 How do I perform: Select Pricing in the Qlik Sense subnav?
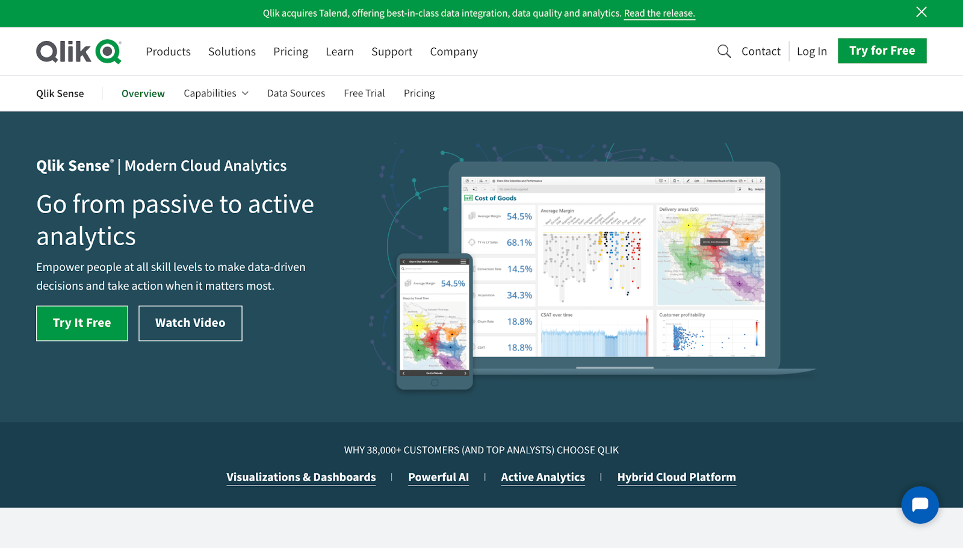coord(420,93)
